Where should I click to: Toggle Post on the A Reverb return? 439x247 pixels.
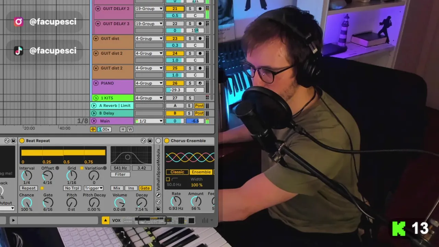pyautogui.click(x=199, y=106)
